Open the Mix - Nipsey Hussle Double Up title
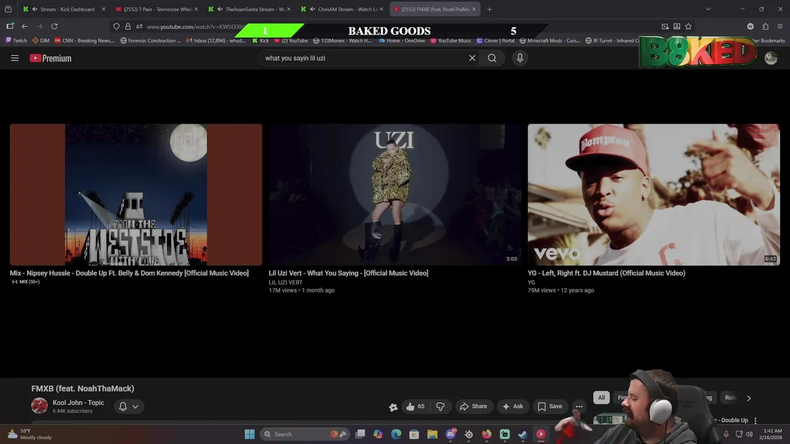This screenshot has width=790, height=444. point(129,273)
